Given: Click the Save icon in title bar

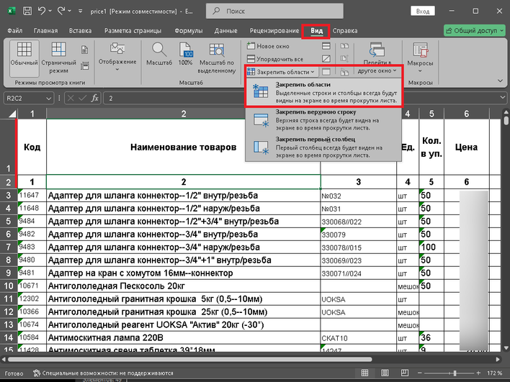Looking at the screenshot, I should click(x=27, y=11).
